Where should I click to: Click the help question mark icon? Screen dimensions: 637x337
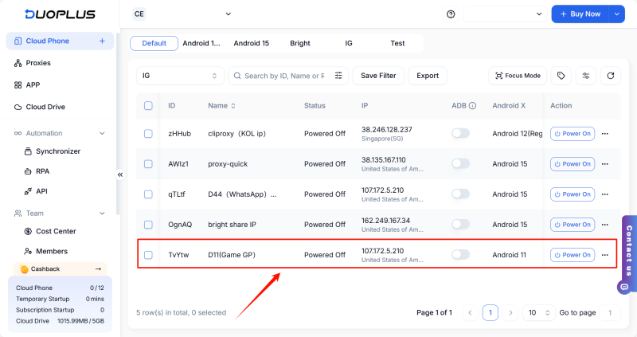tap(451, 14)
